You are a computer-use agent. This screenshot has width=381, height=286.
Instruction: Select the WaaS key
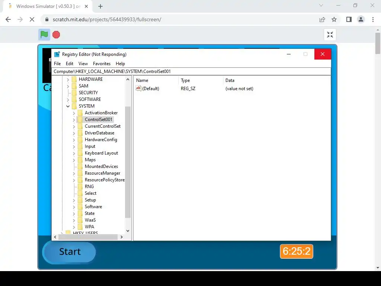pyautogui.click(x=90, y=220)
